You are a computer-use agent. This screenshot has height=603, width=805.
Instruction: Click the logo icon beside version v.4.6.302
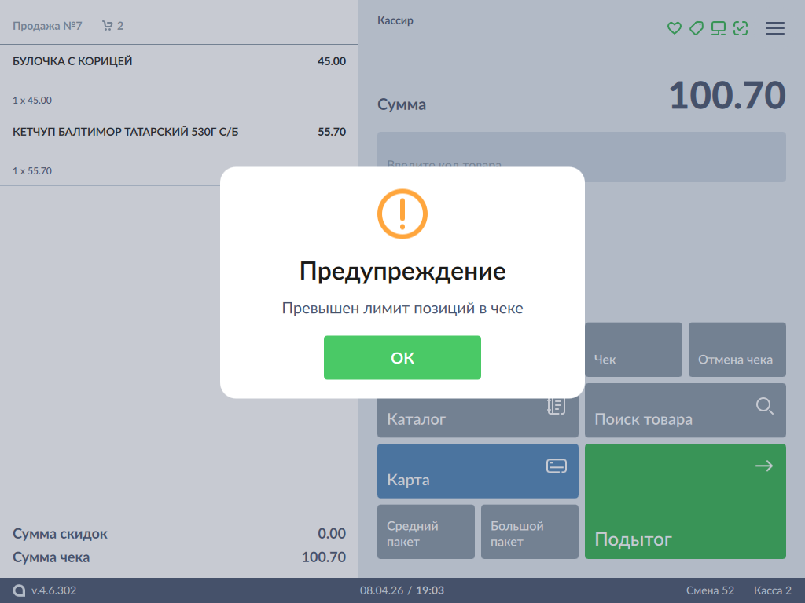tap(19, 590)
